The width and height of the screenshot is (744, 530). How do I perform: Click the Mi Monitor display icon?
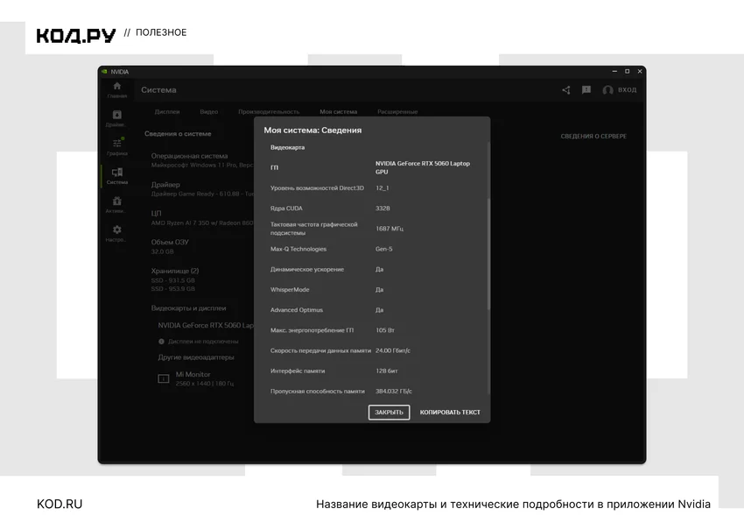tap(163, 378)
